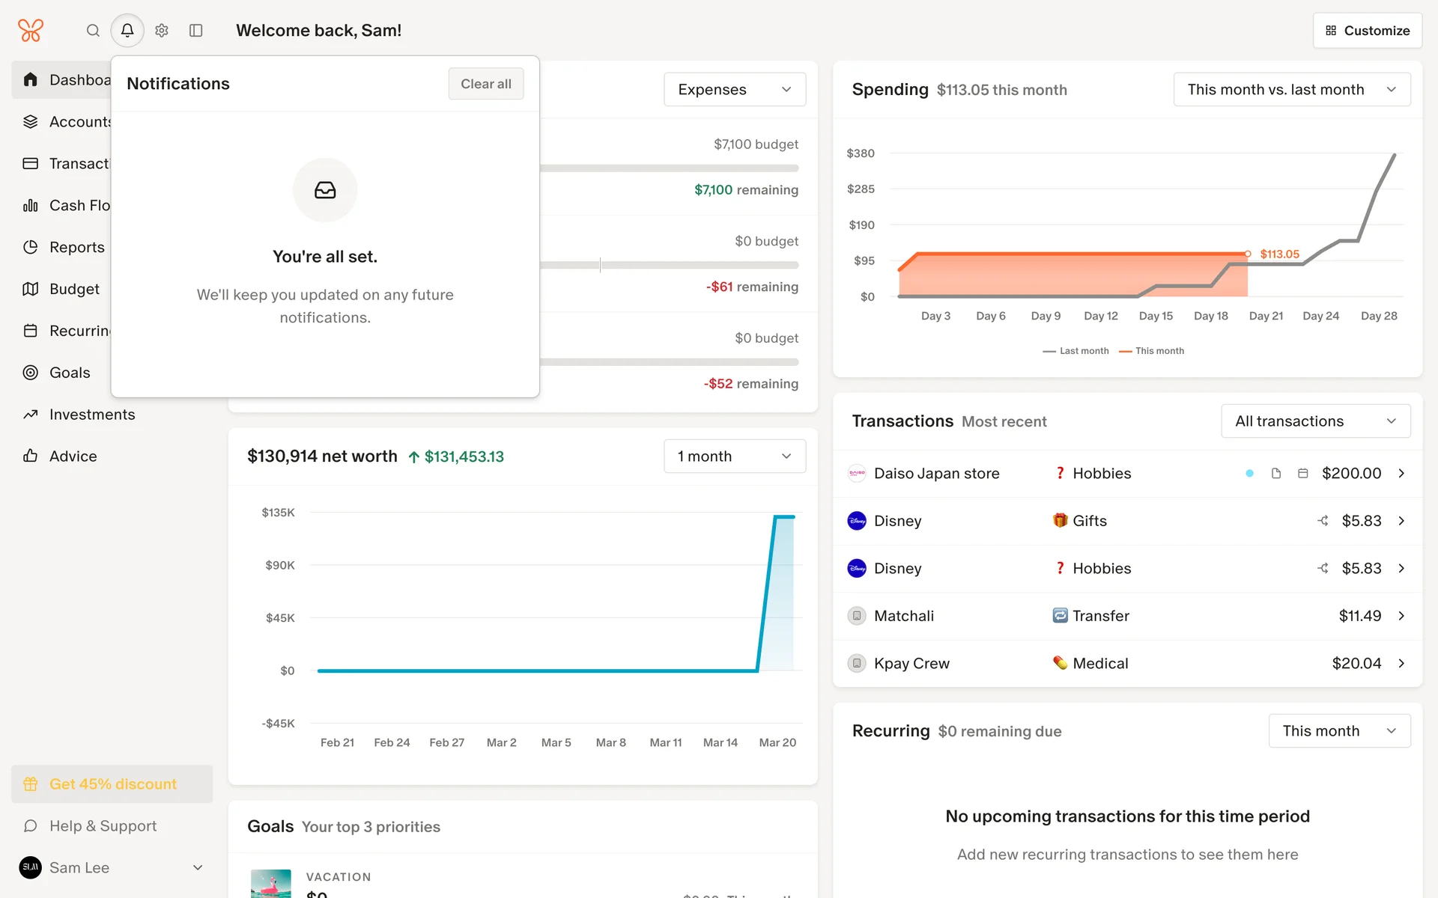Click the butterfly app logo
1438x898 pixels.
tap(31, 31)
